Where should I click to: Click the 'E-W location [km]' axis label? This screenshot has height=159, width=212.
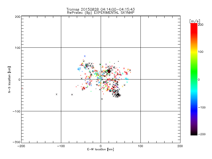[x=100, y=149]
